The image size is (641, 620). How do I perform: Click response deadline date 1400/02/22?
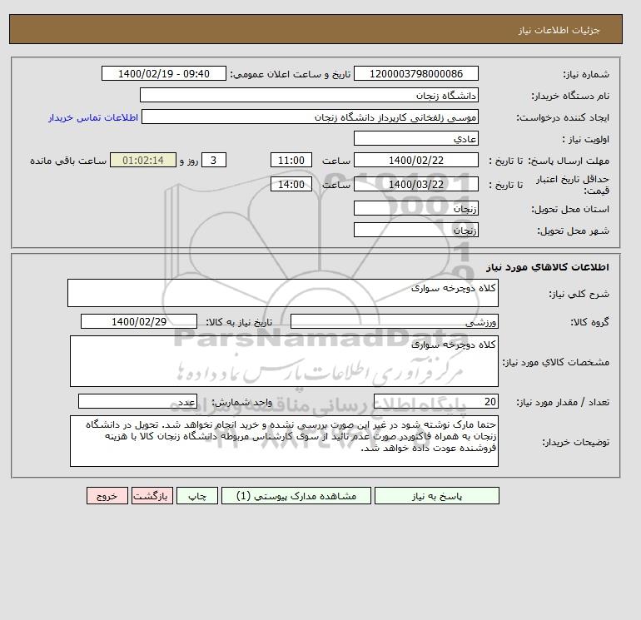415,161
